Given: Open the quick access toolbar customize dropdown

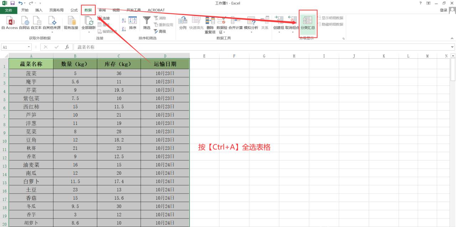Looking at the screenshot, I should click(x=40, y=3).
